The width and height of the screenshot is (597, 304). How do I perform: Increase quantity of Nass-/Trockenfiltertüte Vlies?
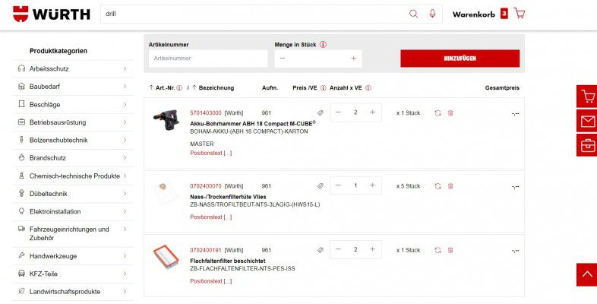click(372, 185)
